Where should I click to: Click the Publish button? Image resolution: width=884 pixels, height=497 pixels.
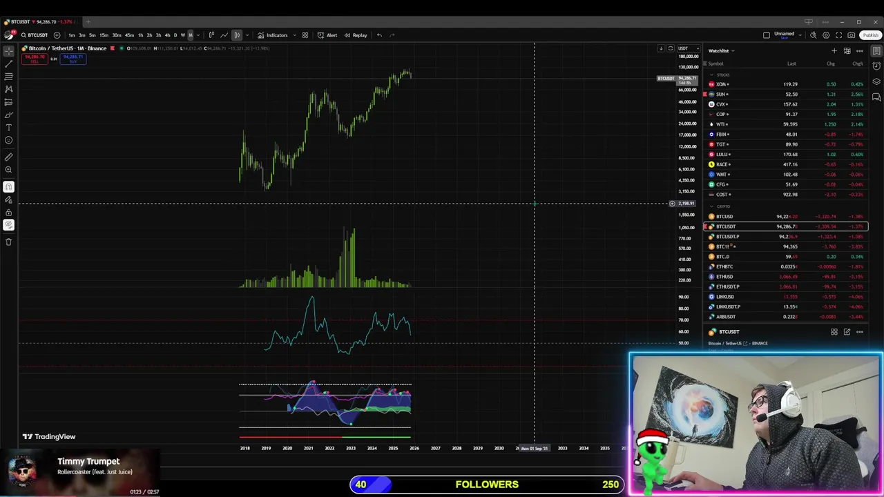point(870,35)
